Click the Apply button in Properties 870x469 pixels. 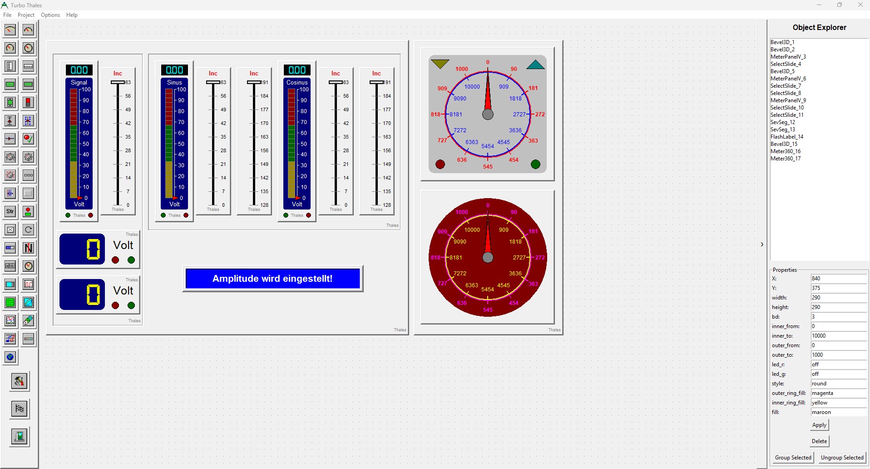[819, 425]
